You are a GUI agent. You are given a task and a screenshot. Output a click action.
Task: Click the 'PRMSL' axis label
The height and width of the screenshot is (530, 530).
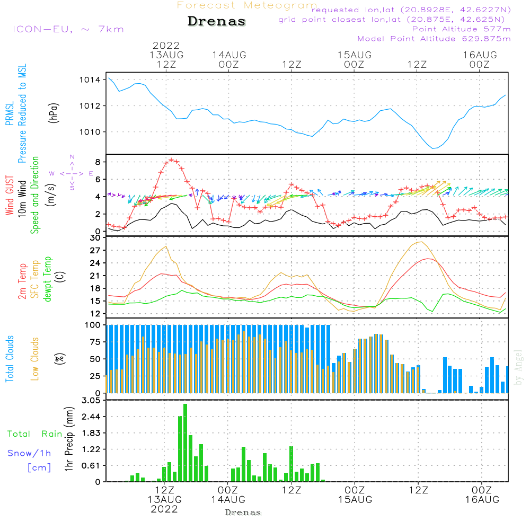click(x=10, y=113)
